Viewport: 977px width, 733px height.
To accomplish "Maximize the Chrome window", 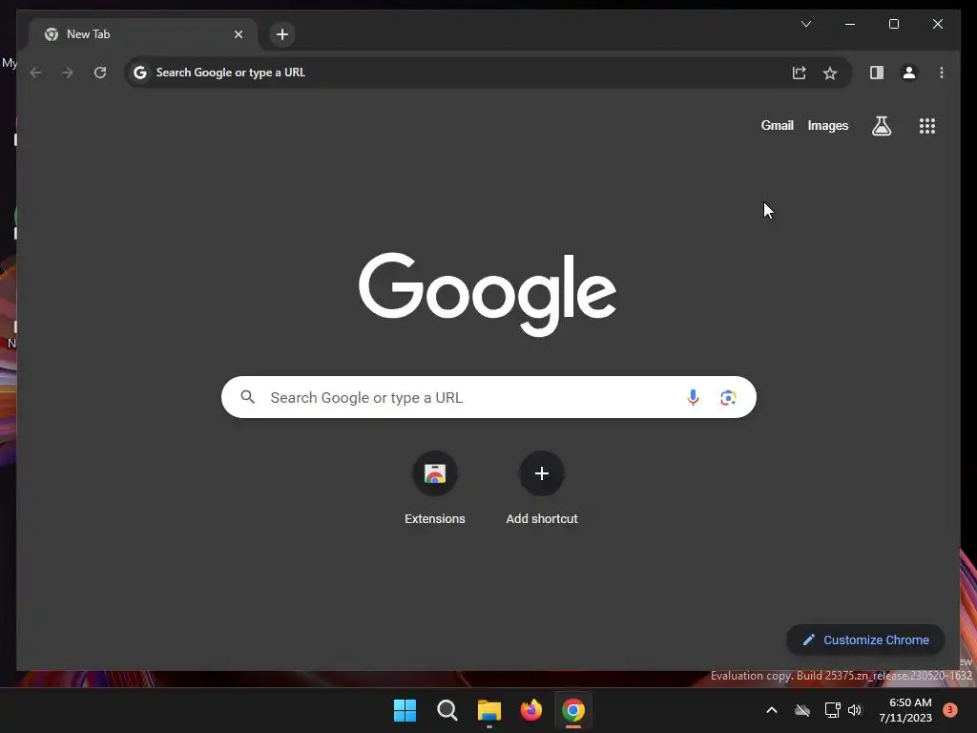I will [893, 24].
